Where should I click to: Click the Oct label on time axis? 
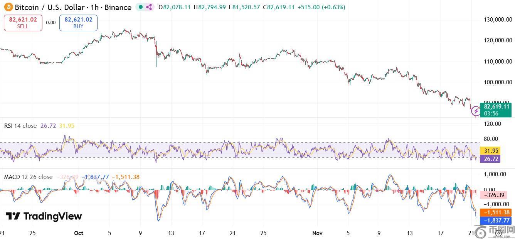coord(79,233)
